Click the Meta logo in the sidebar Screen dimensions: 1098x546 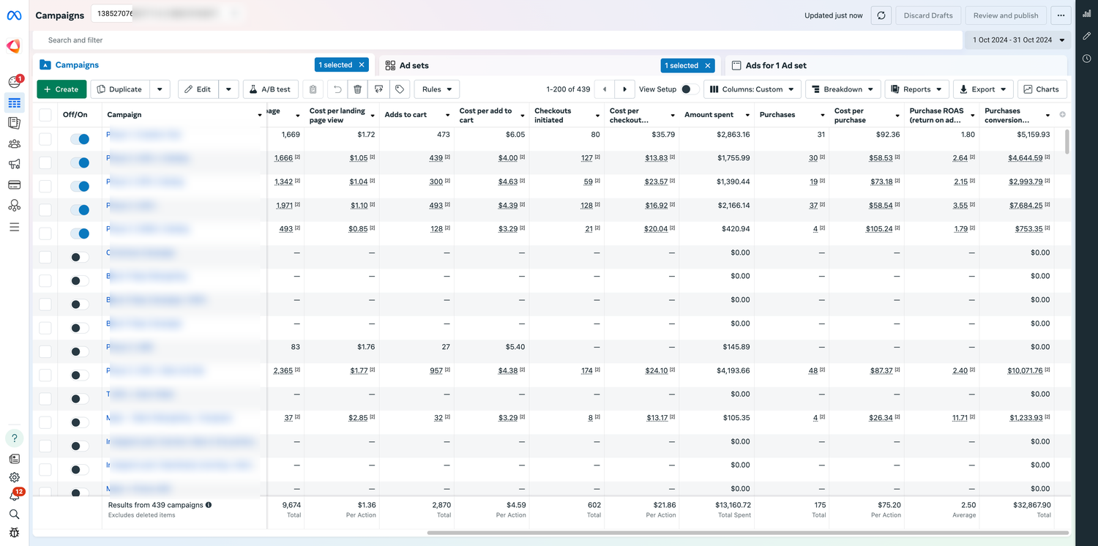[14, 15]
